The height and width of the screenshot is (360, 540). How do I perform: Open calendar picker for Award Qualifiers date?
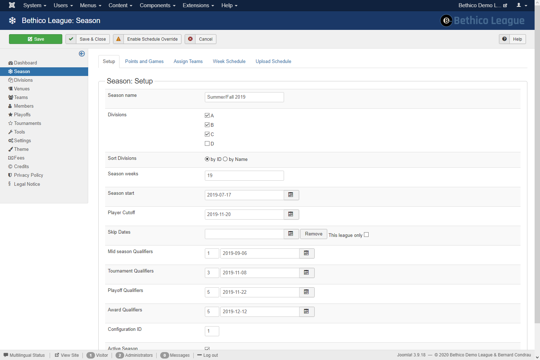click(306, 311)
